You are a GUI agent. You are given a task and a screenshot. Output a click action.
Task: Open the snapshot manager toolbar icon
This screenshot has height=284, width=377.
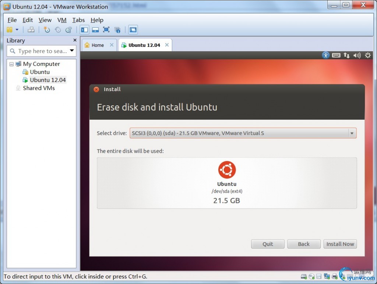69,29
